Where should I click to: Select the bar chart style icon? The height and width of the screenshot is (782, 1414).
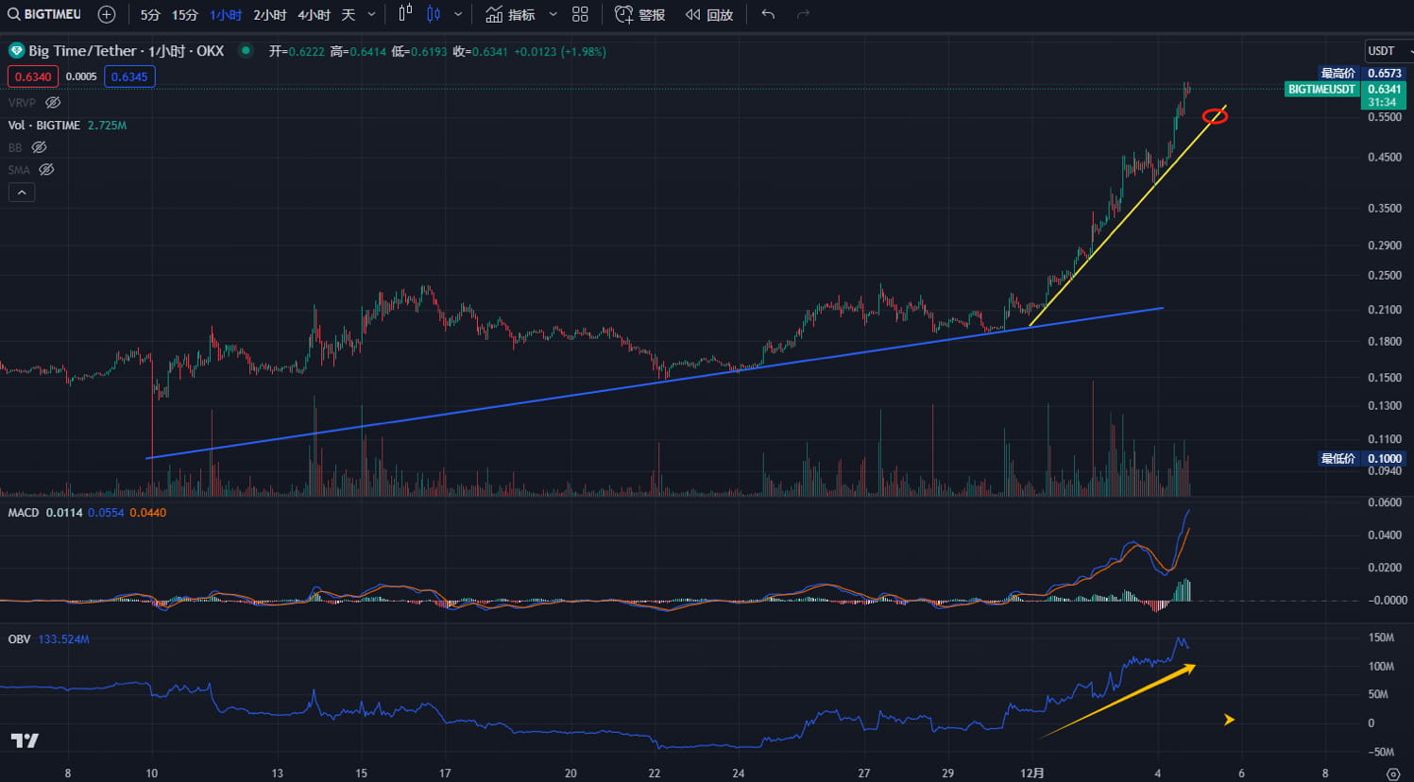405,14
